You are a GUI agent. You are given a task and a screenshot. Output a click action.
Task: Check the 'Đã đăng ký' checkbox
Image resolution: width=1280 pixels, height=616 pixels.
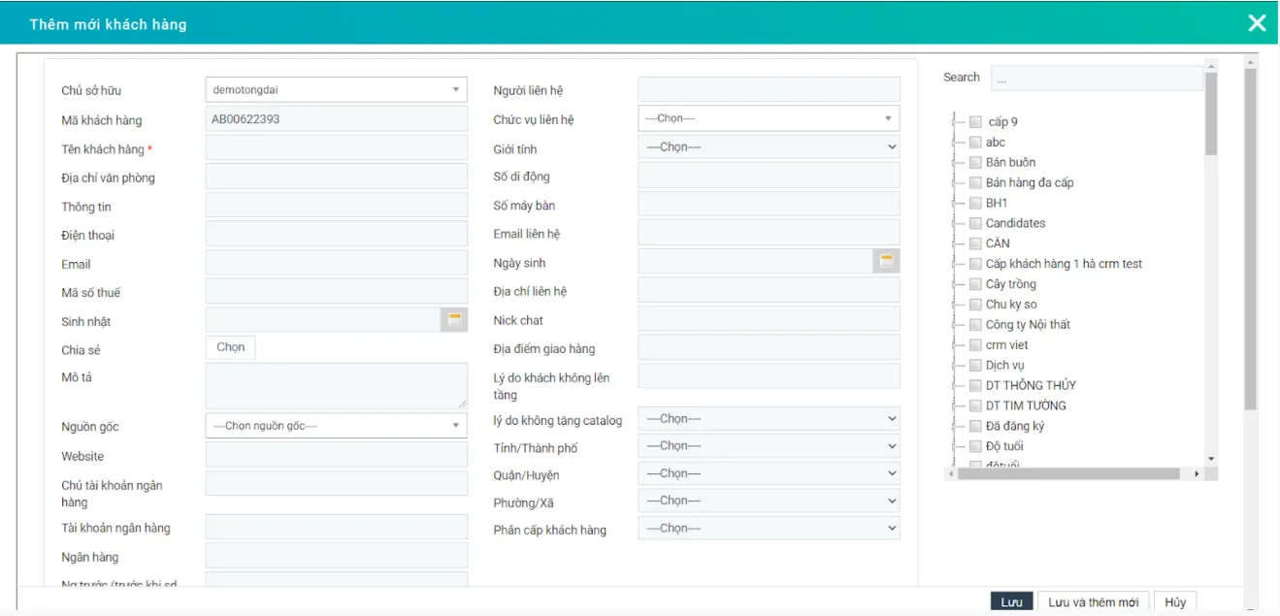click(x=975, y=427)
